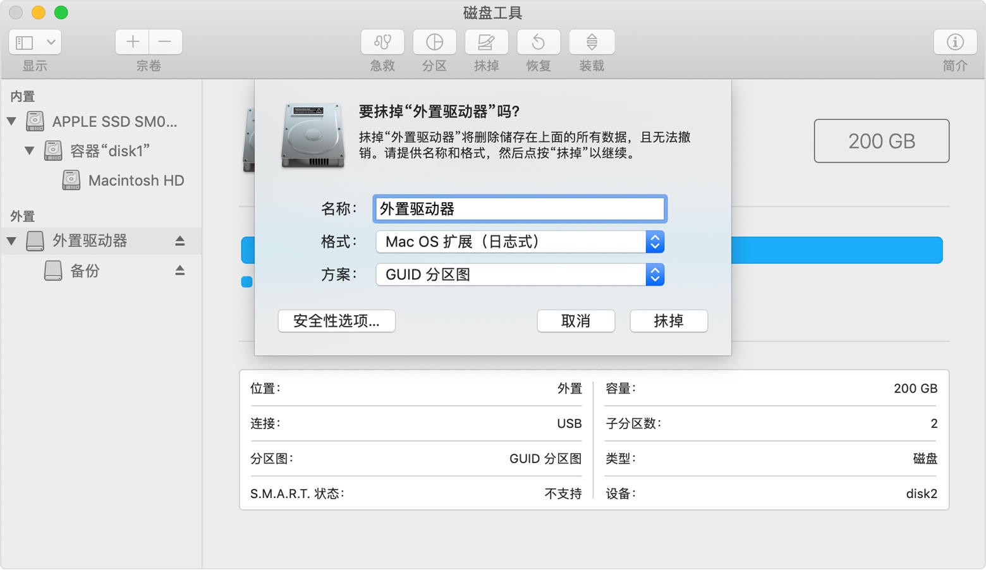This screenshot has height=570, width=986.
Task: Open the Info (简介) panel icon
Action: 954,42
